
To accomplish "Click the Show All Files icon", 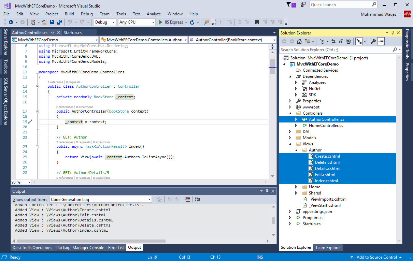I will (x=348, y=41).
